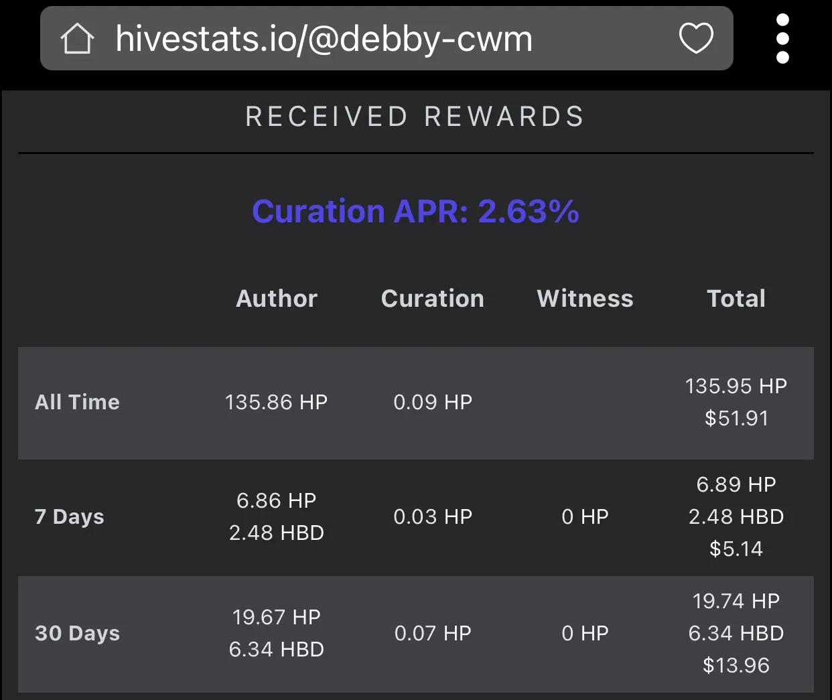Favorite this page with the heart icon

(696, 38)
